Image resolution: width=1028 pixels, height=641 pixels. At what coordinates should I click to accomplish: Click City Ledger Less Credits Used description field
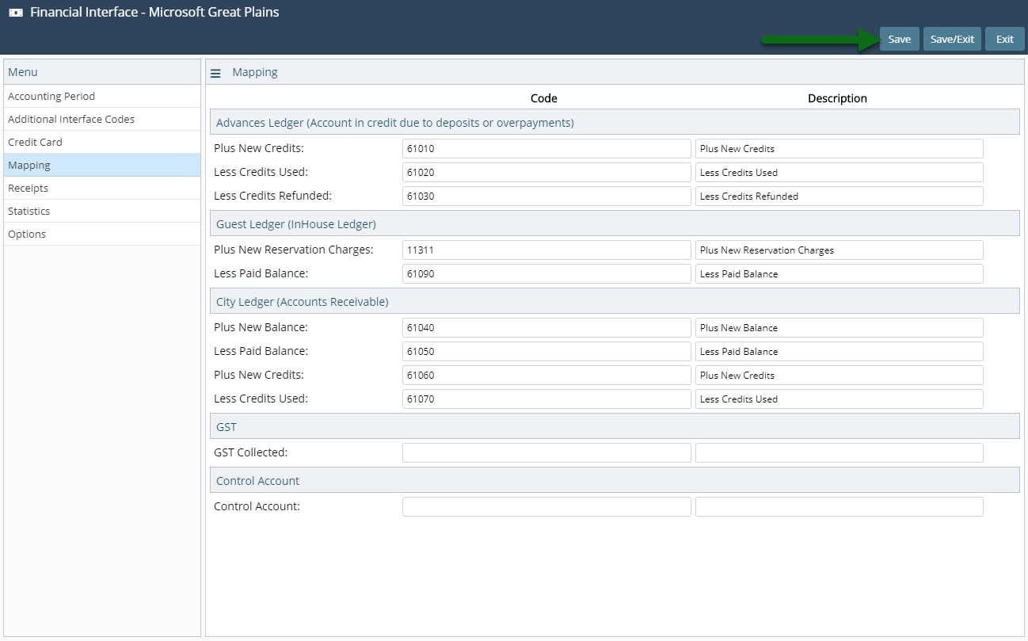[840, 399]
